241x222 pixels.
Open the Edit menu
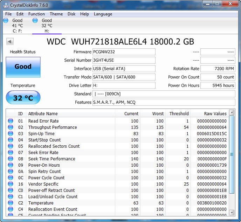(x=20, y=14)
